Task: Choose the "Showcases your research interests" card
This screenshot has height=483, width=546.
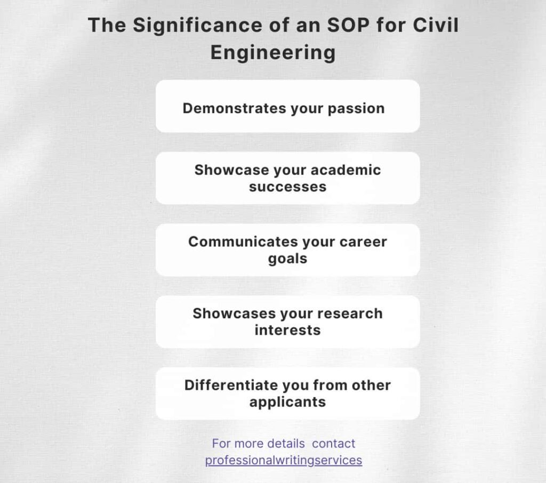Action: [287, 322]
